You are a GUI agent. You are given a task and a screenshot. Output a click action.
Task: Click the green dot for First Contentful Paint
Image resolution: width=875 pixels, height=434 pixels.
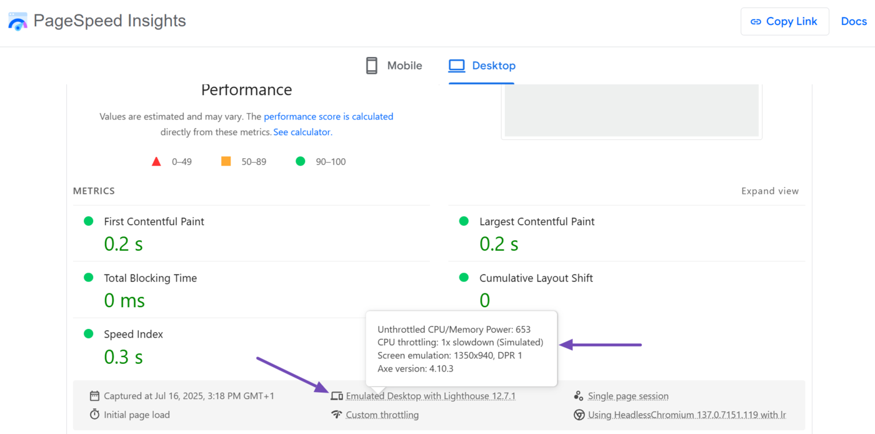[x=89, y=221]
